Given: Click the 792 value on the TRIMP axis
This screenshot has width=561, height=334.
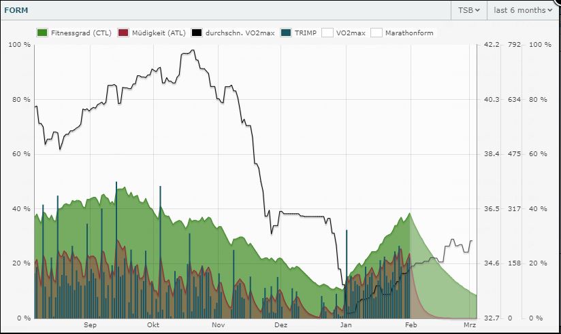Looking at the screenshot, I should click(x=514, y=45).
